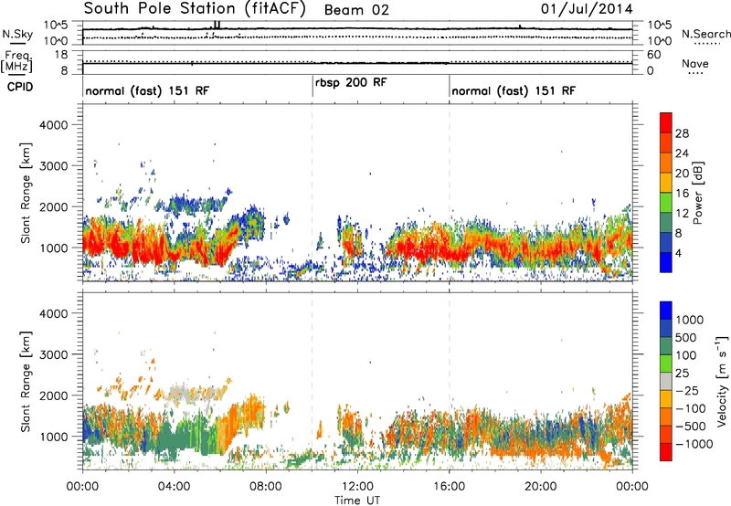
Task: Click the 'N.Search' legend label
Action: coord(705,34)
